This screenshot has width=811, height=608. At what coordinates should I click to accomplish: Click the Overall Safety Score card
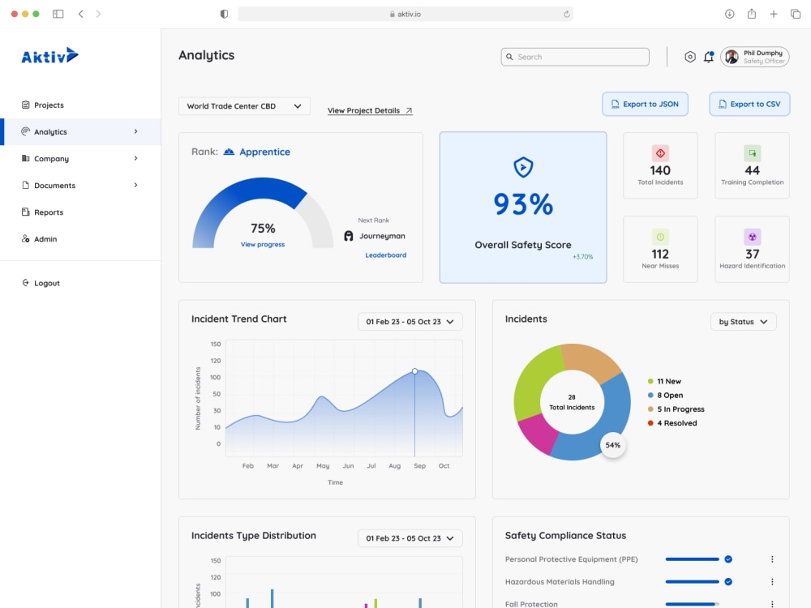tap(523, 208)
